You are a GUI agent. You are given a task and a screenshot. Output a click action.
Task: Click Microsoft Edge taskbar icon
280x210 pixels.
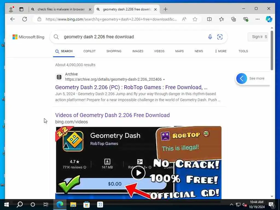click(60, 205)
